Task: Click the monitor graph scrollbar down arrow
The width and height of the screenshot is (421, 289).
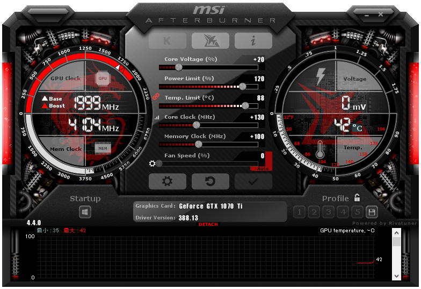Action: point(396,276)
